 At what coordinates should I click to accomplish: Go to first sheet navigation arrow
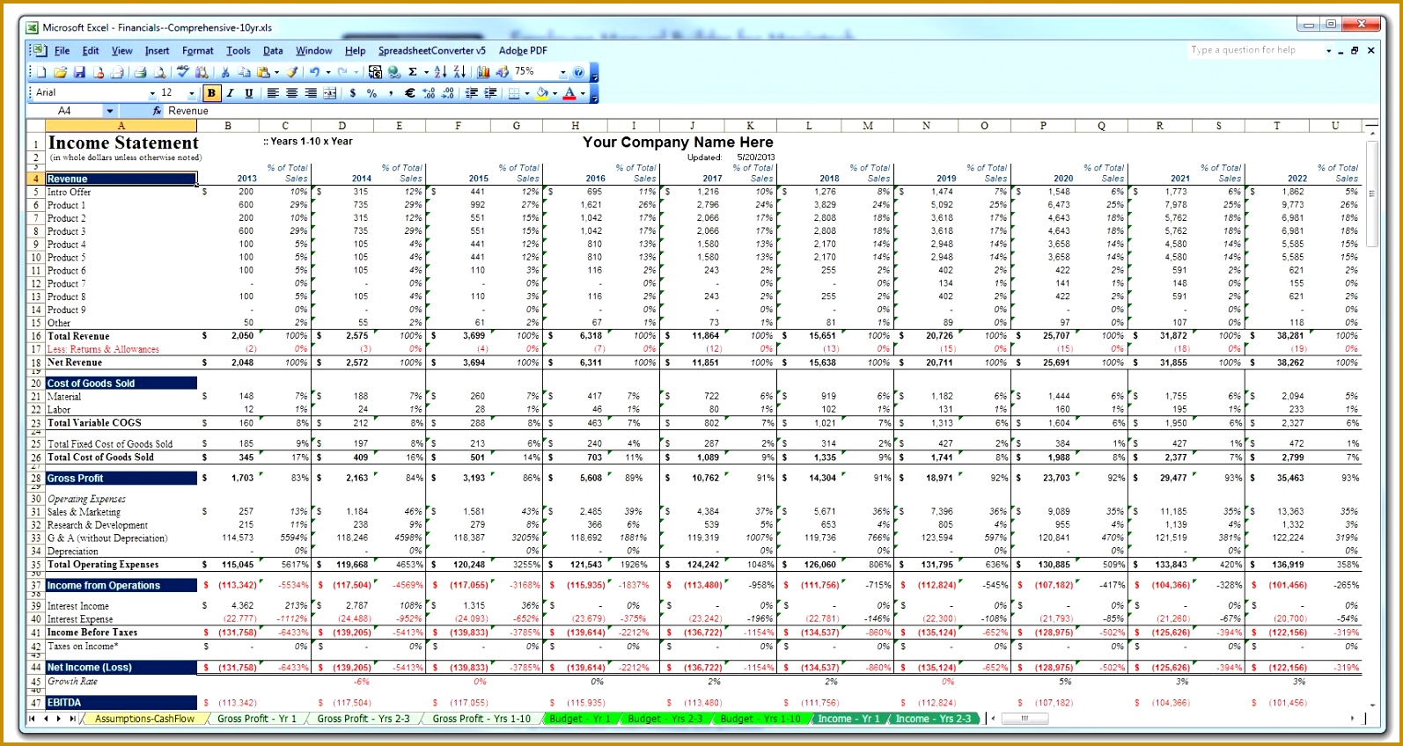click(x=32, y=719)
